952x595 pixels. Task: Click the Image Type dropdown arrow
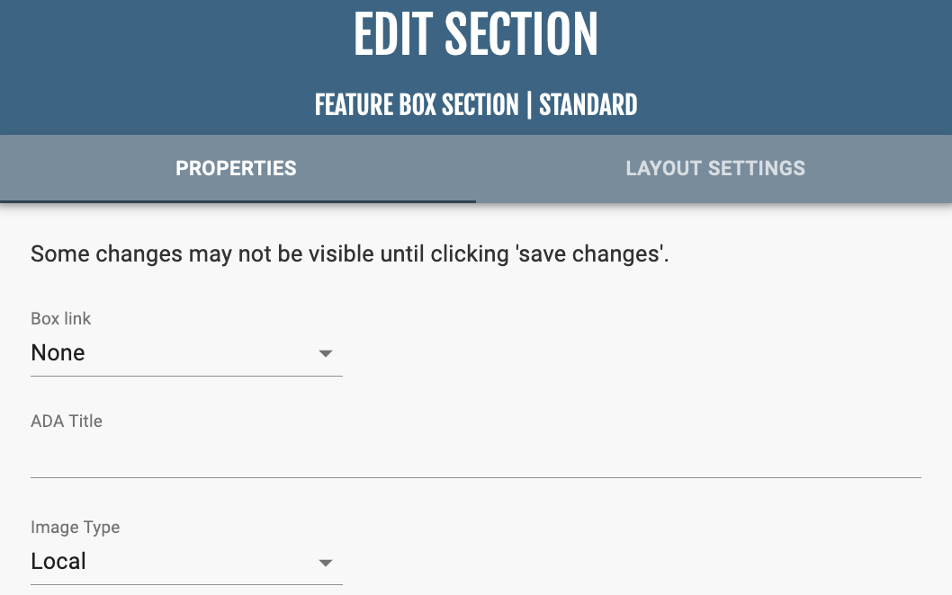pyautogui.click(x=326, y=563)
